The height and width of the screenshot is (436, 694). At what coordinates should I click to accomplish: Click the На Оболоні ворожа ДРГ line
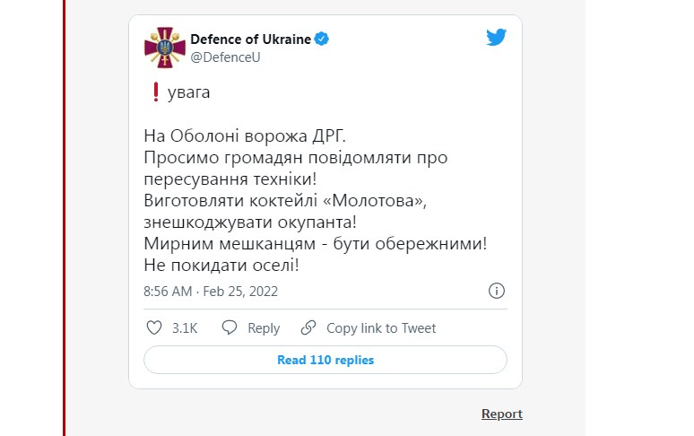coord(245,135)
